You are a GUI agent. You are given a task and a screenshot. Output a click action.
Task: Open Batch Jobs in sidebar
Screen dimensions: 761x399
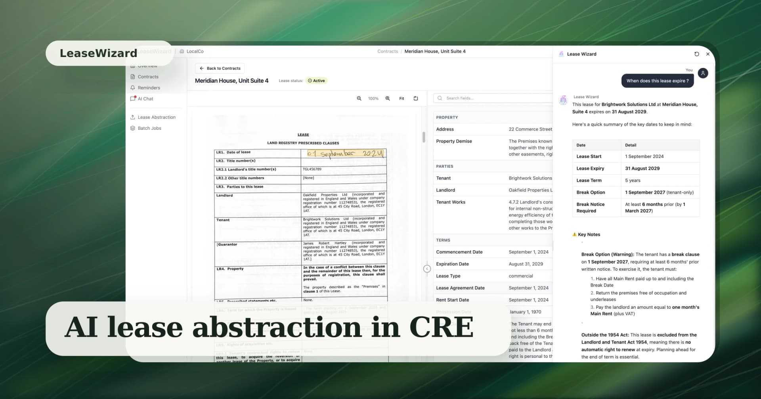(x=146, y=128)
